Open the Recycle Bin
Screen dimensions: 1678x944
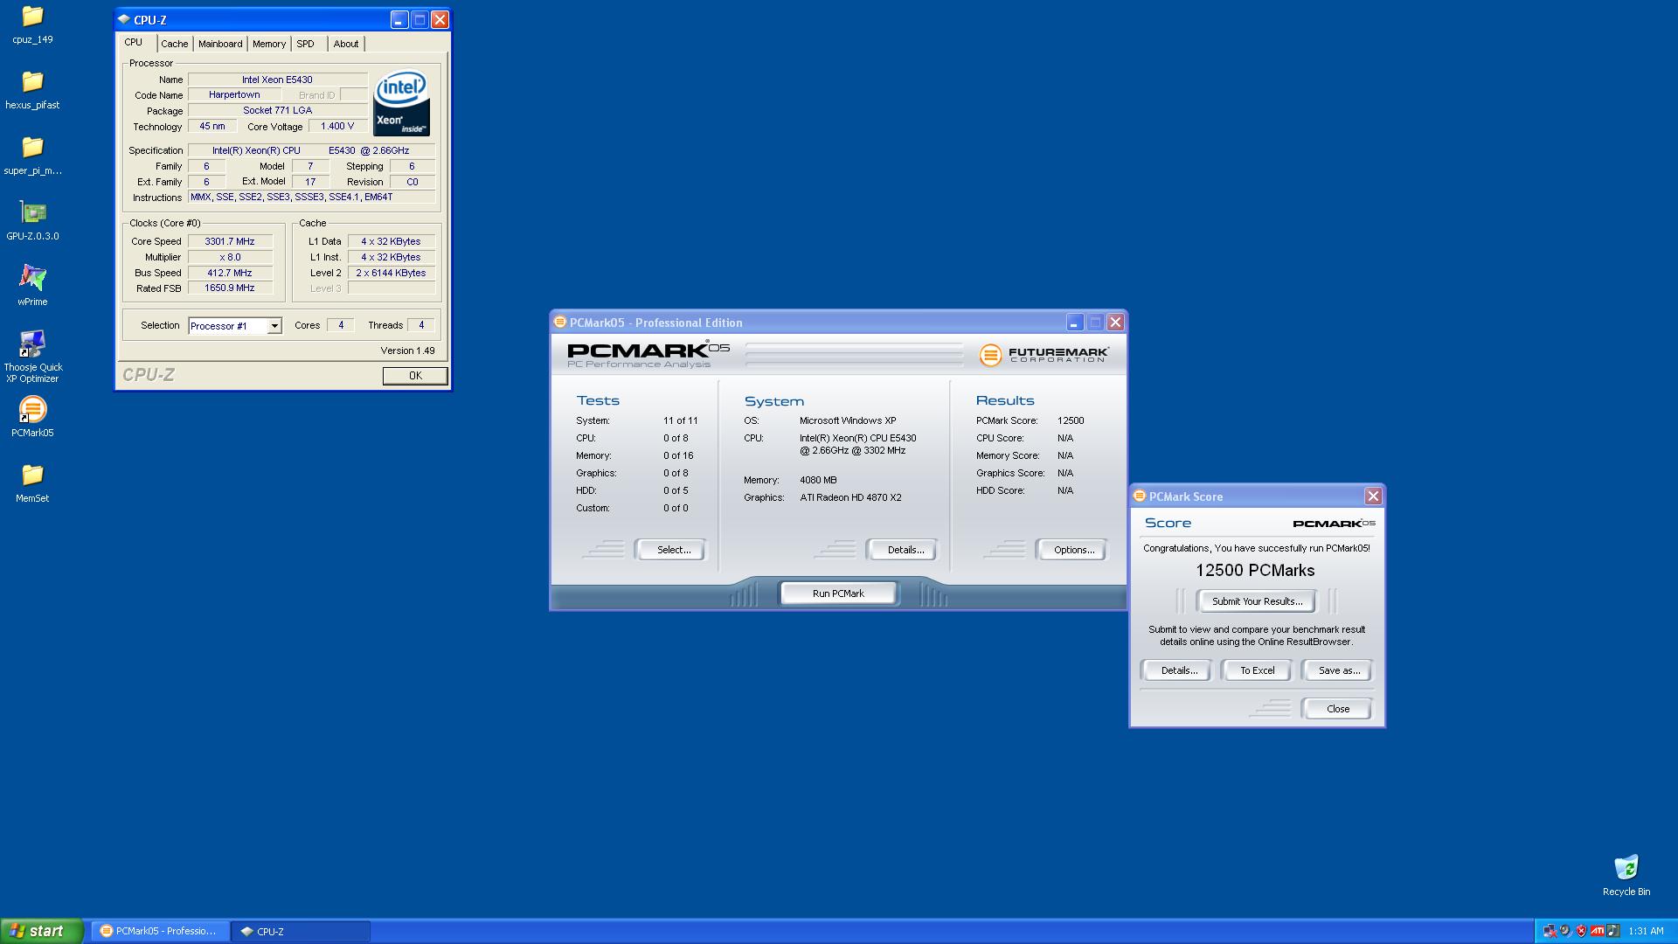(1626, 876)
